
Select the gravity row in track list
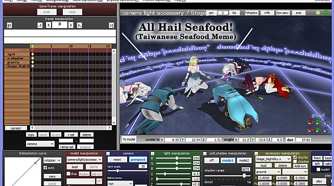point(17,62)
